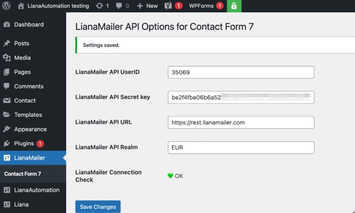This screenshot has height=213, width=355.
Task: Click the 'LianaMailer API UserID' label
Action: tap(107, 72)
